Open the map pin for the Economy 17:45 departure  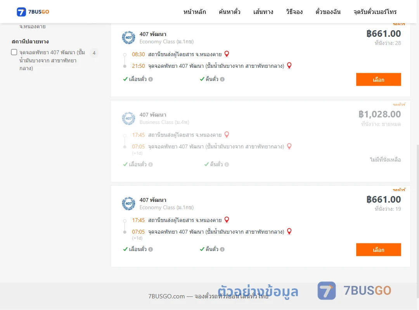(227, 220)
